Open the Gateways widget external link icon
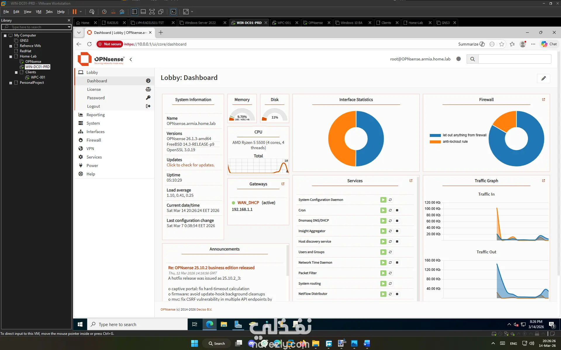561x350 pixels. point(283,184)
